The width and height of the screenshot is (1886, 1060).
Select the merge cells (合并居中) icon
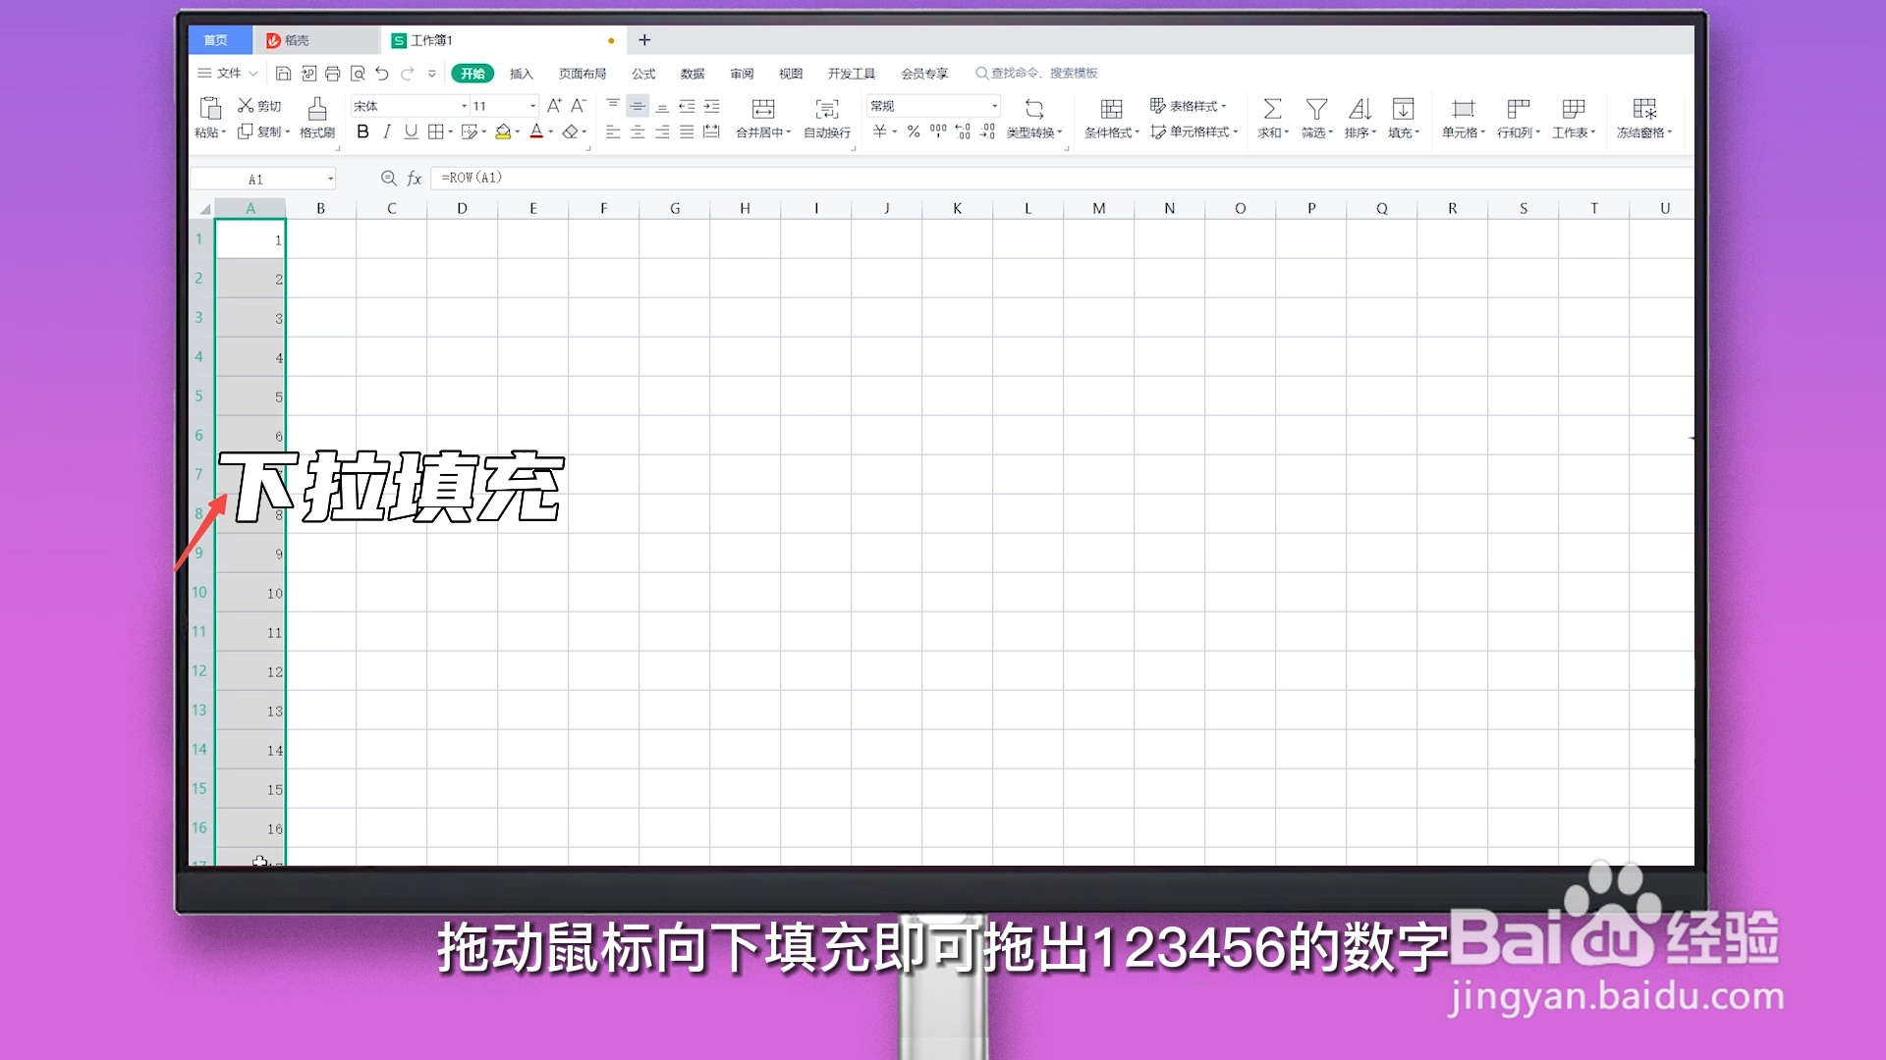(x=762, y=118)
